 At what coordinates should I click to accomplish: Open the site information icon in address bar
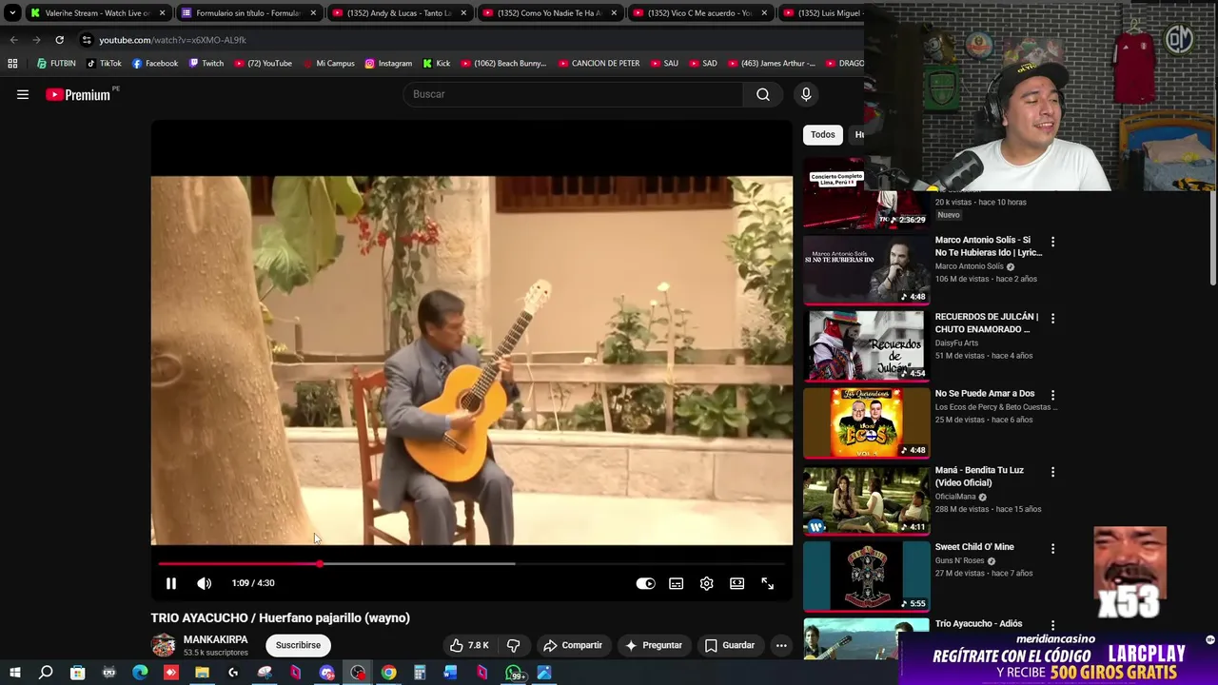(x=87, y=40)
